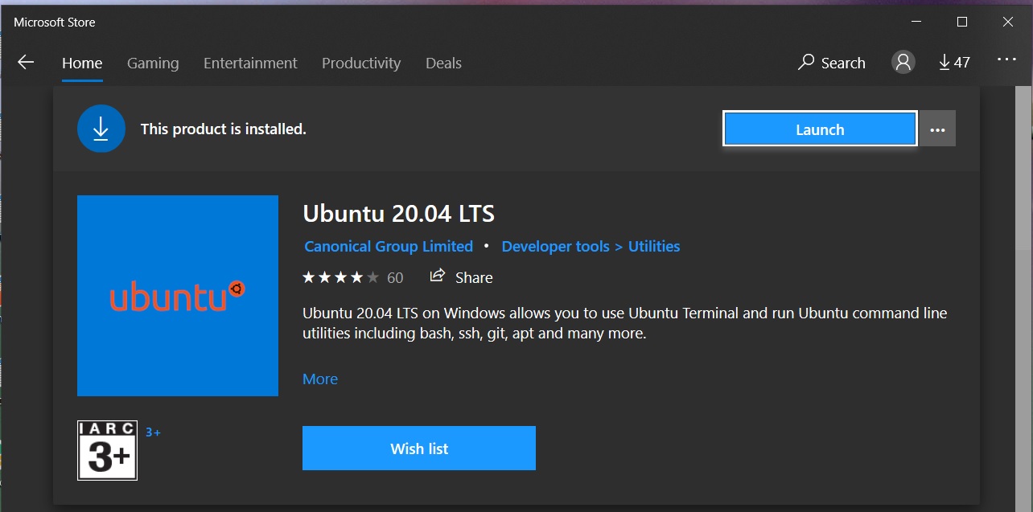Switch to the Gaming tab
1033x512 pixels.
(x=153, y=63)
